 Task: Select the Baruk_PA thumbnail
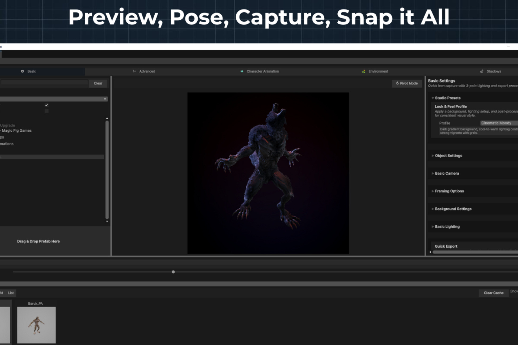point(37,325)
